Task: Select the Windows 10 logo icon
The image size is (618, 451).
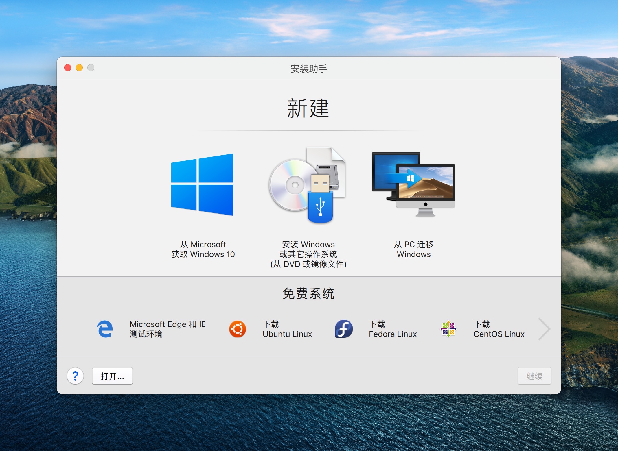Action: pos(202,184)
